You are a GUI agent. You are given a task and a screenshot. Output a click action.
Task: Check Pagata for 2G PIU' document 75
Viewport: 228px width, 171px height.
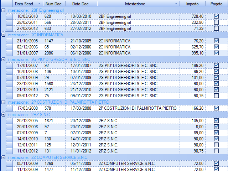click(216, 96)
